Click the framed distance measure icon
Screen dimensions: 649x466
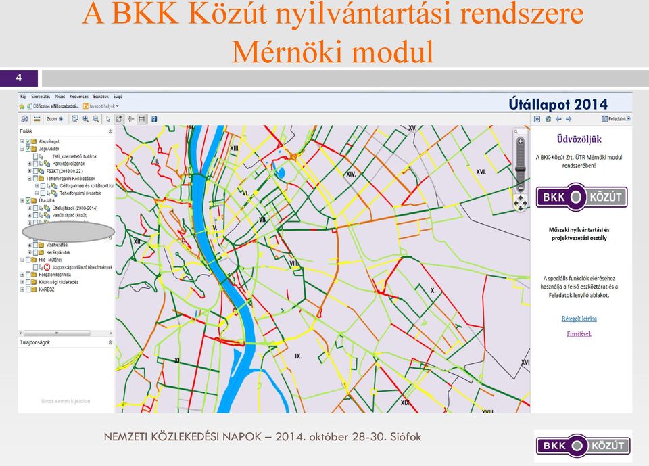coord(141,119)
